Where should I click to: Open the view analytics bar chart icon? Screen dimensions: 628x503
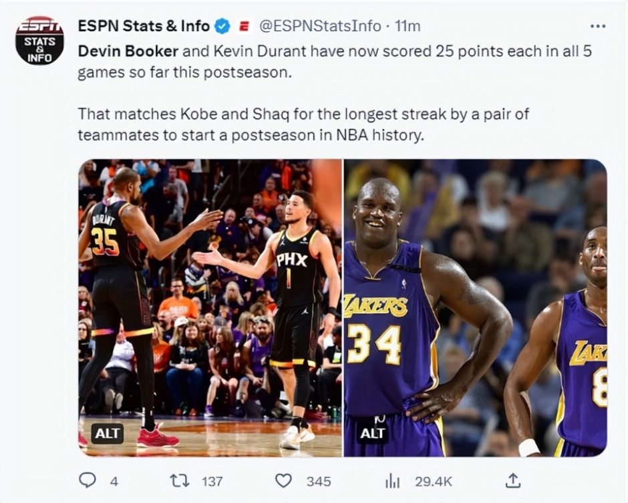pyautogui.click(x=391, y=480)
